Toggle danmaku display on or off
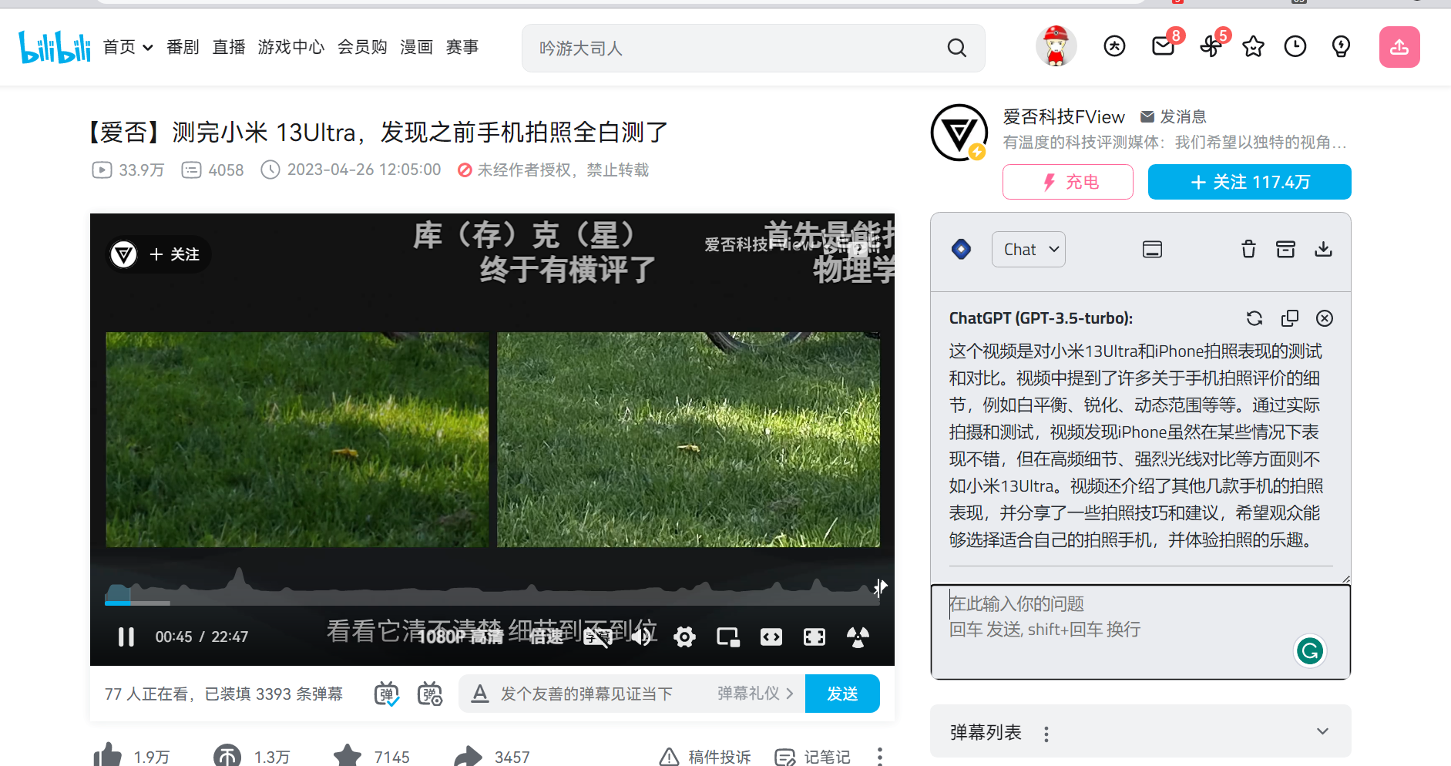The height and width of the screenshot is (766, 1451). (387, 694)
